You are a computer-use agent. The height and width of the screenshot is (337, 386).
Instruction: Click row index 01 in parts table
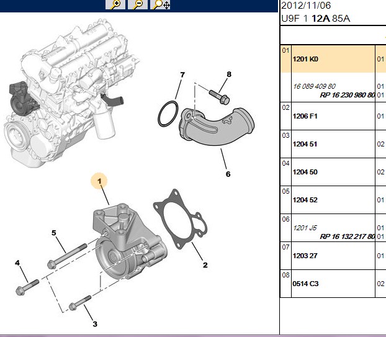pyautogui.click(x=285, y=50)
